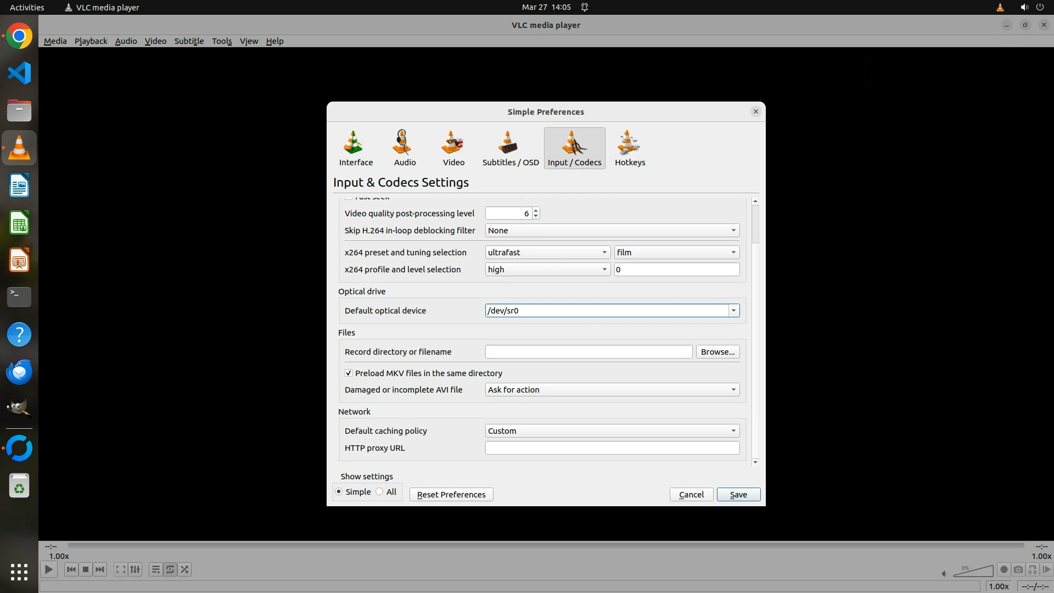Open the Interface preferences icon
Image resolution: width=1054 pixels, height=593 pixels.
[x=356, y=148]
